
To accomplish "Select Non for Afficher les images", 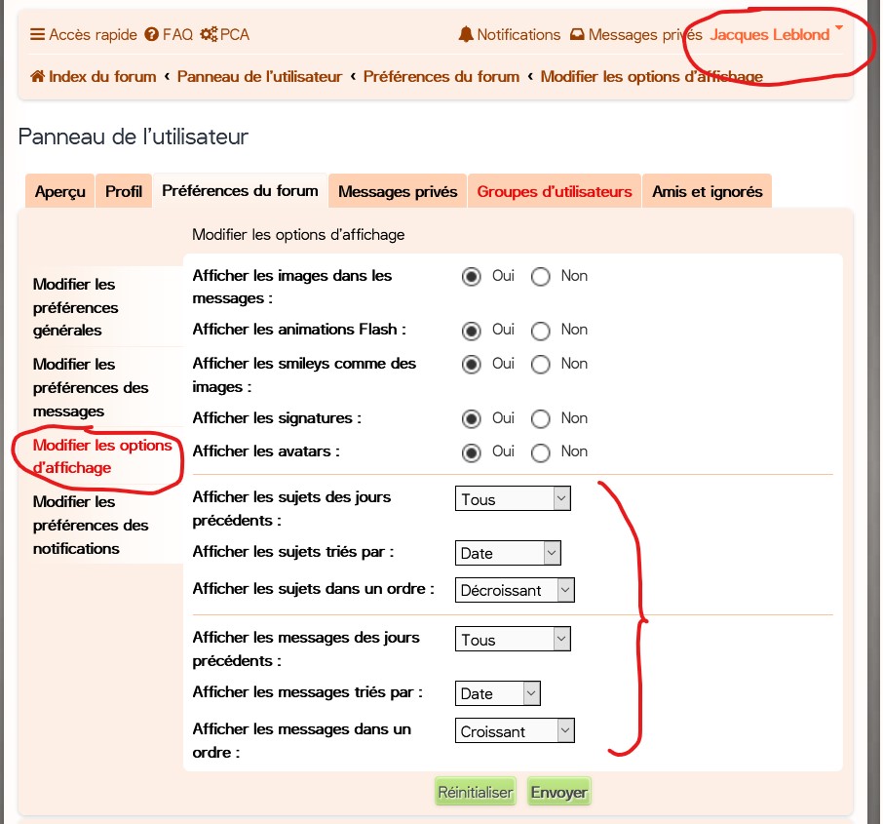I will (x=541, y=277).
